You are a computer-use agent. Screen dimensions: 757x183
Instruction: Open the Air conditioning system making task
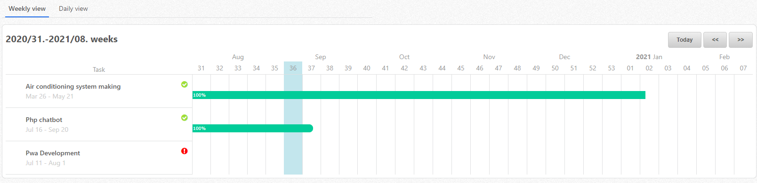(73, 86)
